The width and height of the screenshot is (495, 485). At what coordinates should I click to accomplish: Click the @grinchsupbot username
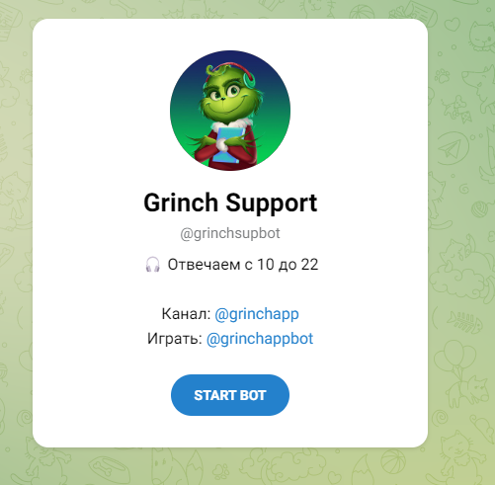[230, 233]
